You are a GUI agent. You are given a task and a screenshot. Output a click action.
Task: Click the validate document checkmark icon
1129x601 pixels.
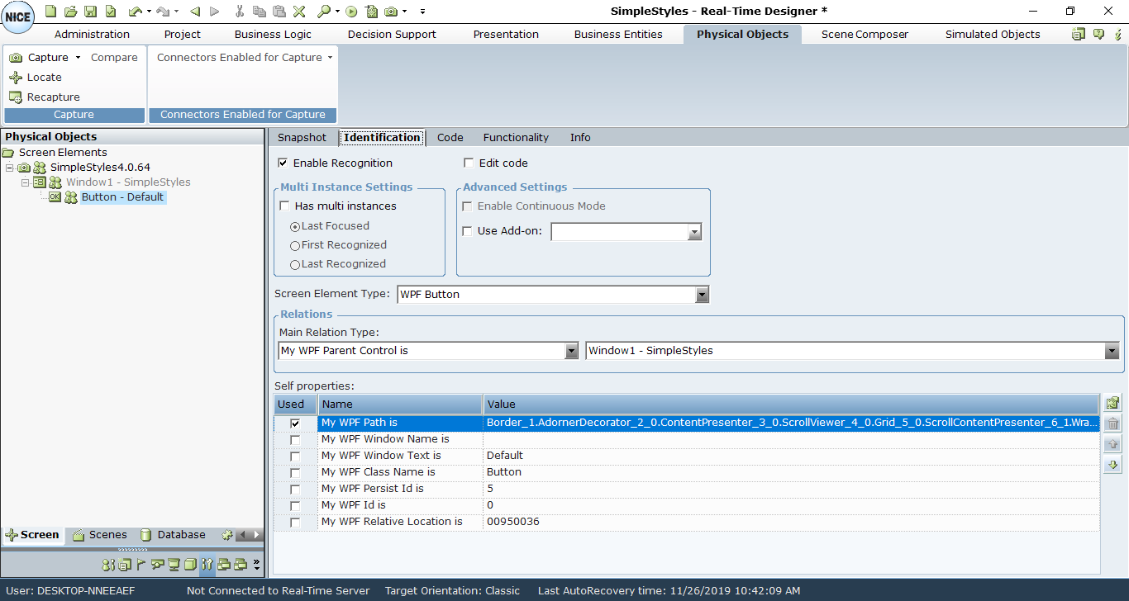click(110, 12)
